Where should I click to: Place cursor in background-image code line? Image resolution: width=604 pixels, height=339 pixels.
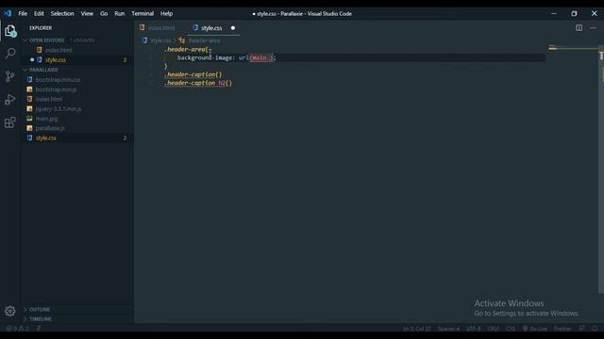[x=226, y=57]
